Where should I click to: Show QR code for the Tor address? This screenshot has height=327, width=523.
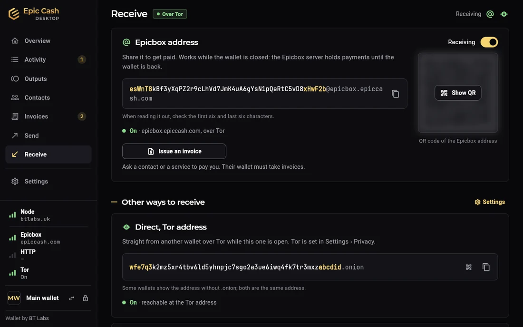click(469, 267)
